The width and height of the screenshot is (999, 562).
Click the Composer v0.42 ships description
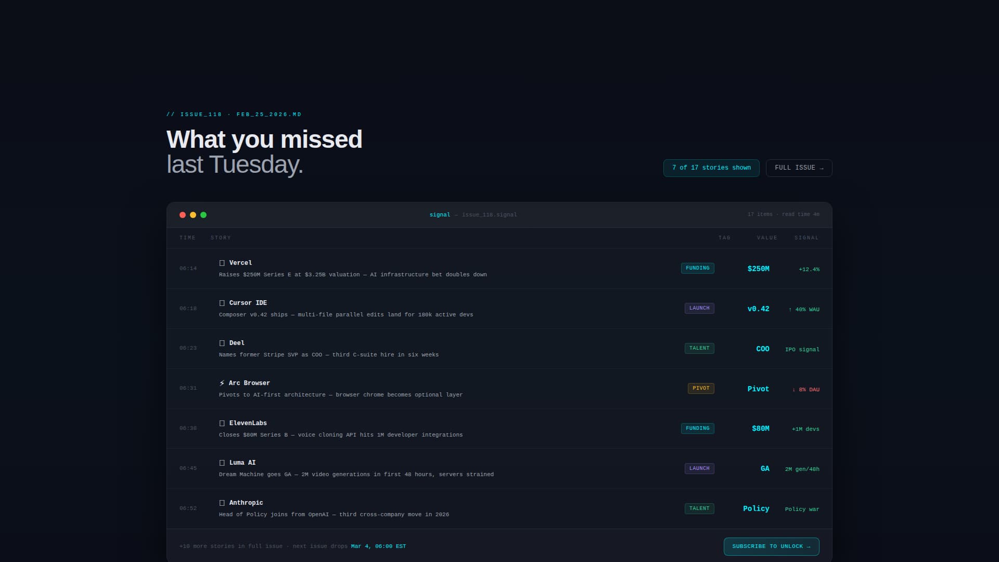tap(346, 315)
